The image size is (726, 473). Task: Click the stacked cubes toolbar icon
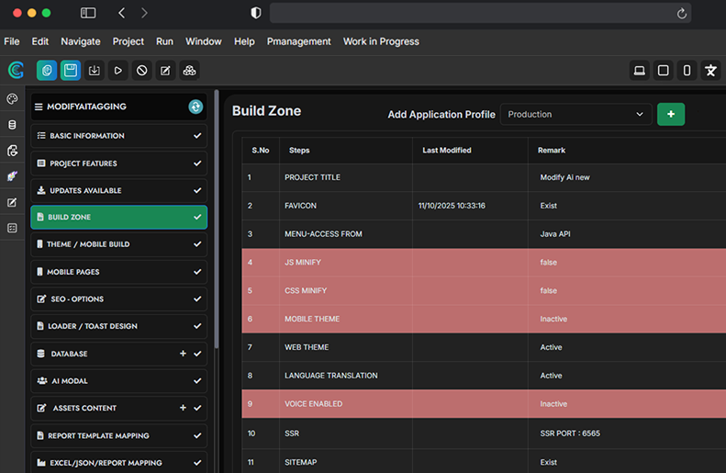tap(189, 71)
